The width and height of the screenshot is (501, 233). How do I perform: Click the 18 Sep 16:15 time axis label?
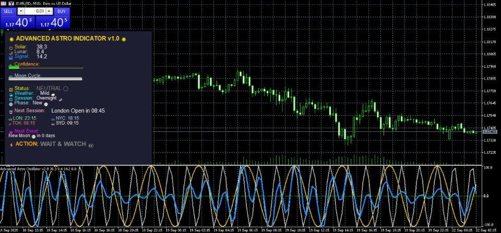(x=80, y=230)
